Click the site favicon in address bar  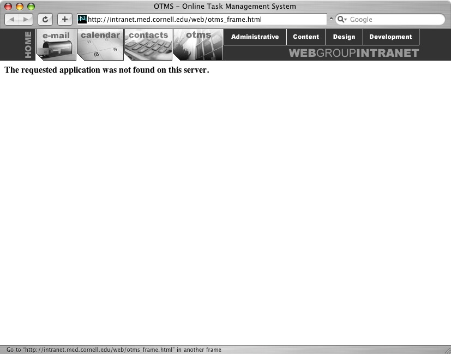pos(82,19)
